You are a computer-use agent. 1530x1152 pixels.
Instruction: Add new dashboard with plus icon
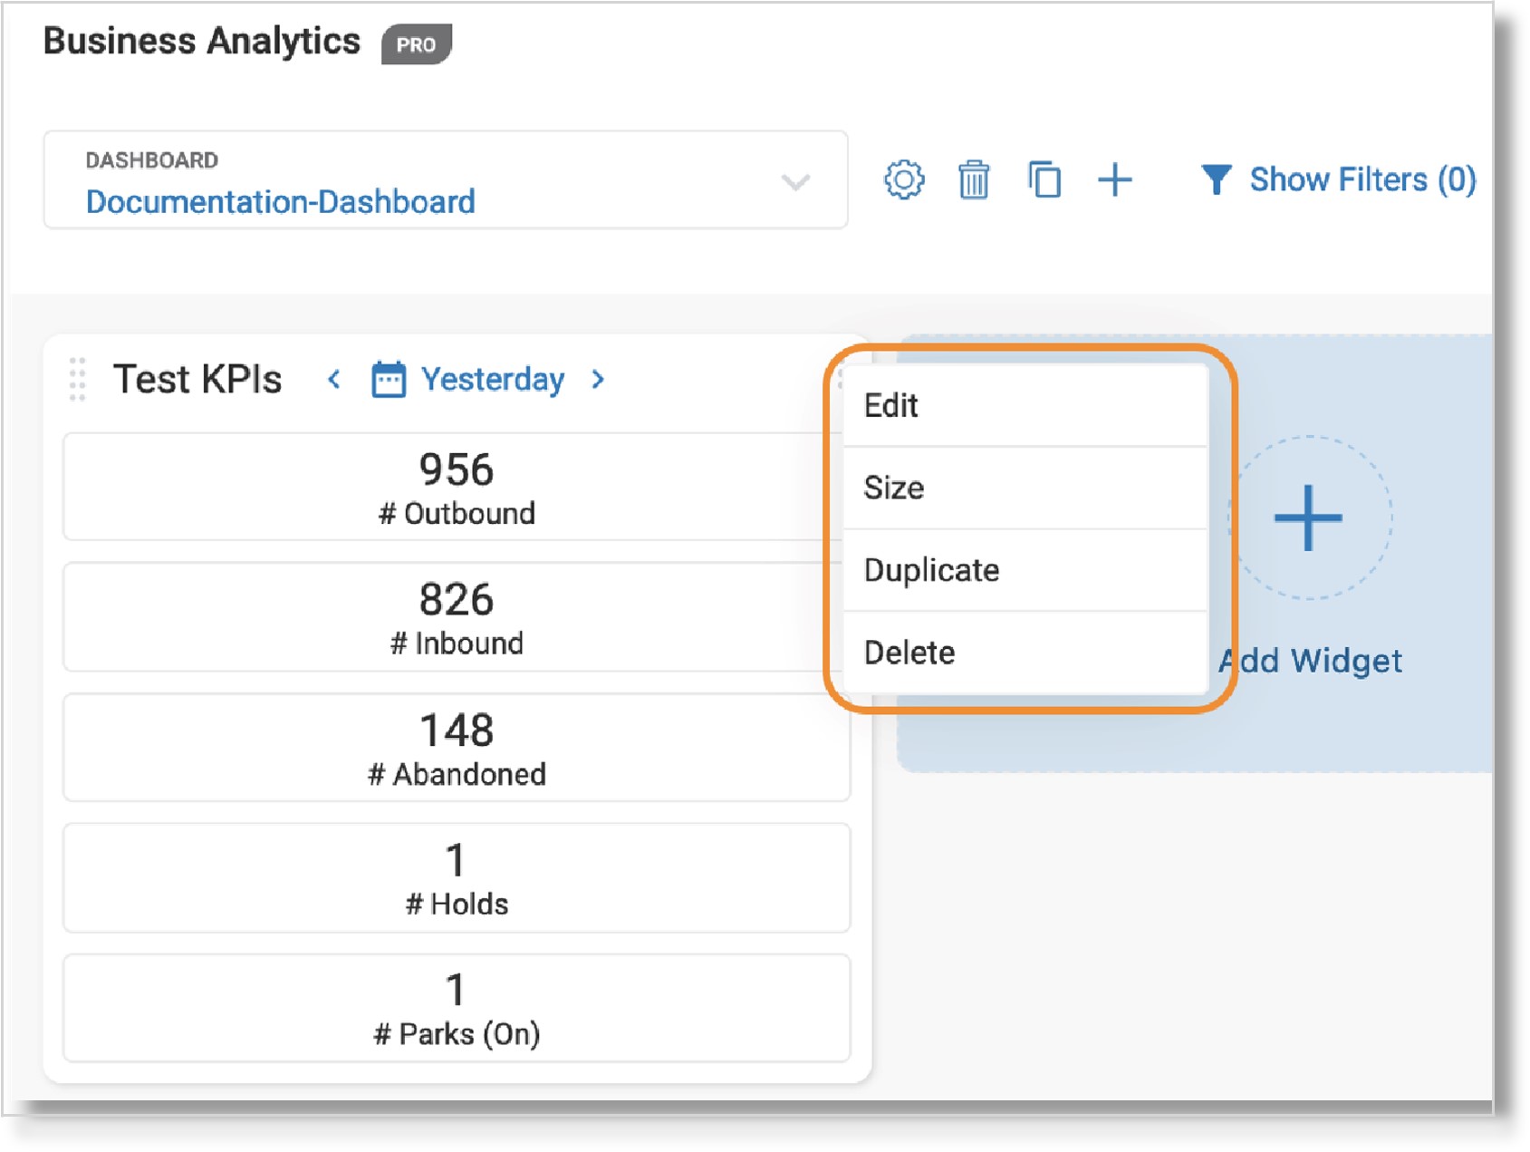coord(1115,179)
